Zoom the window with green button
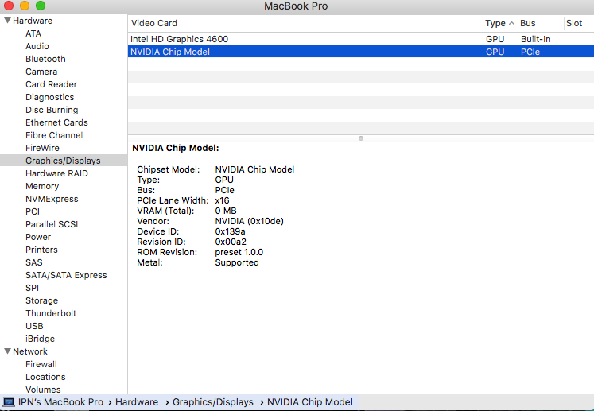 point(41,6)
